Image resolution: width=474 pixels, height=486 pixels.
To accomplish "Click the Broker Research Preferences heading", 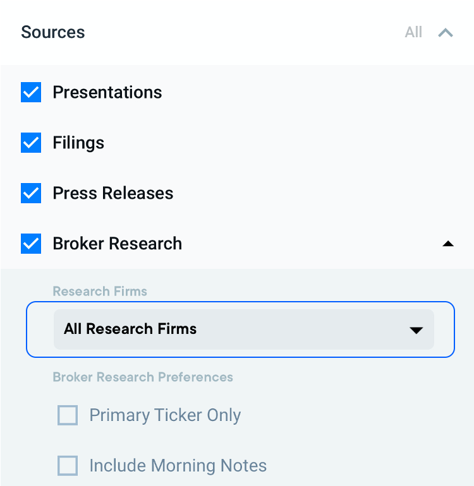I will [143, 377].
